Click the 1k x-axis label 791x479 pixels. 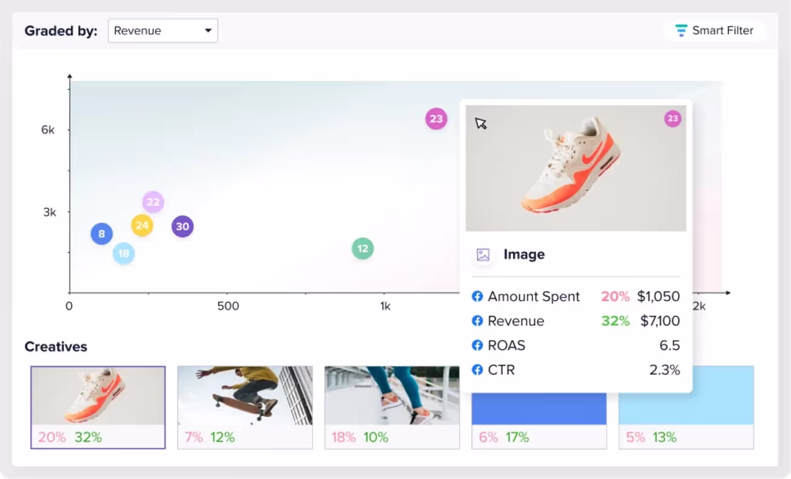[385, 306]
